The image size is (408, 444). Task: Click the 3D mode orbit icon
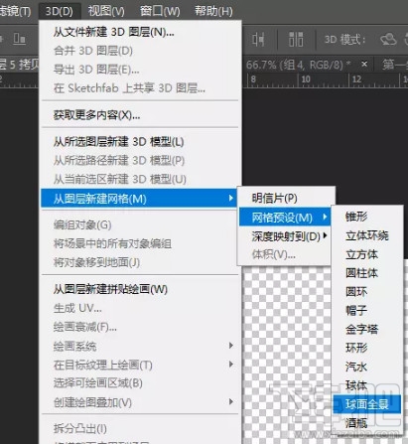(388, 40)
